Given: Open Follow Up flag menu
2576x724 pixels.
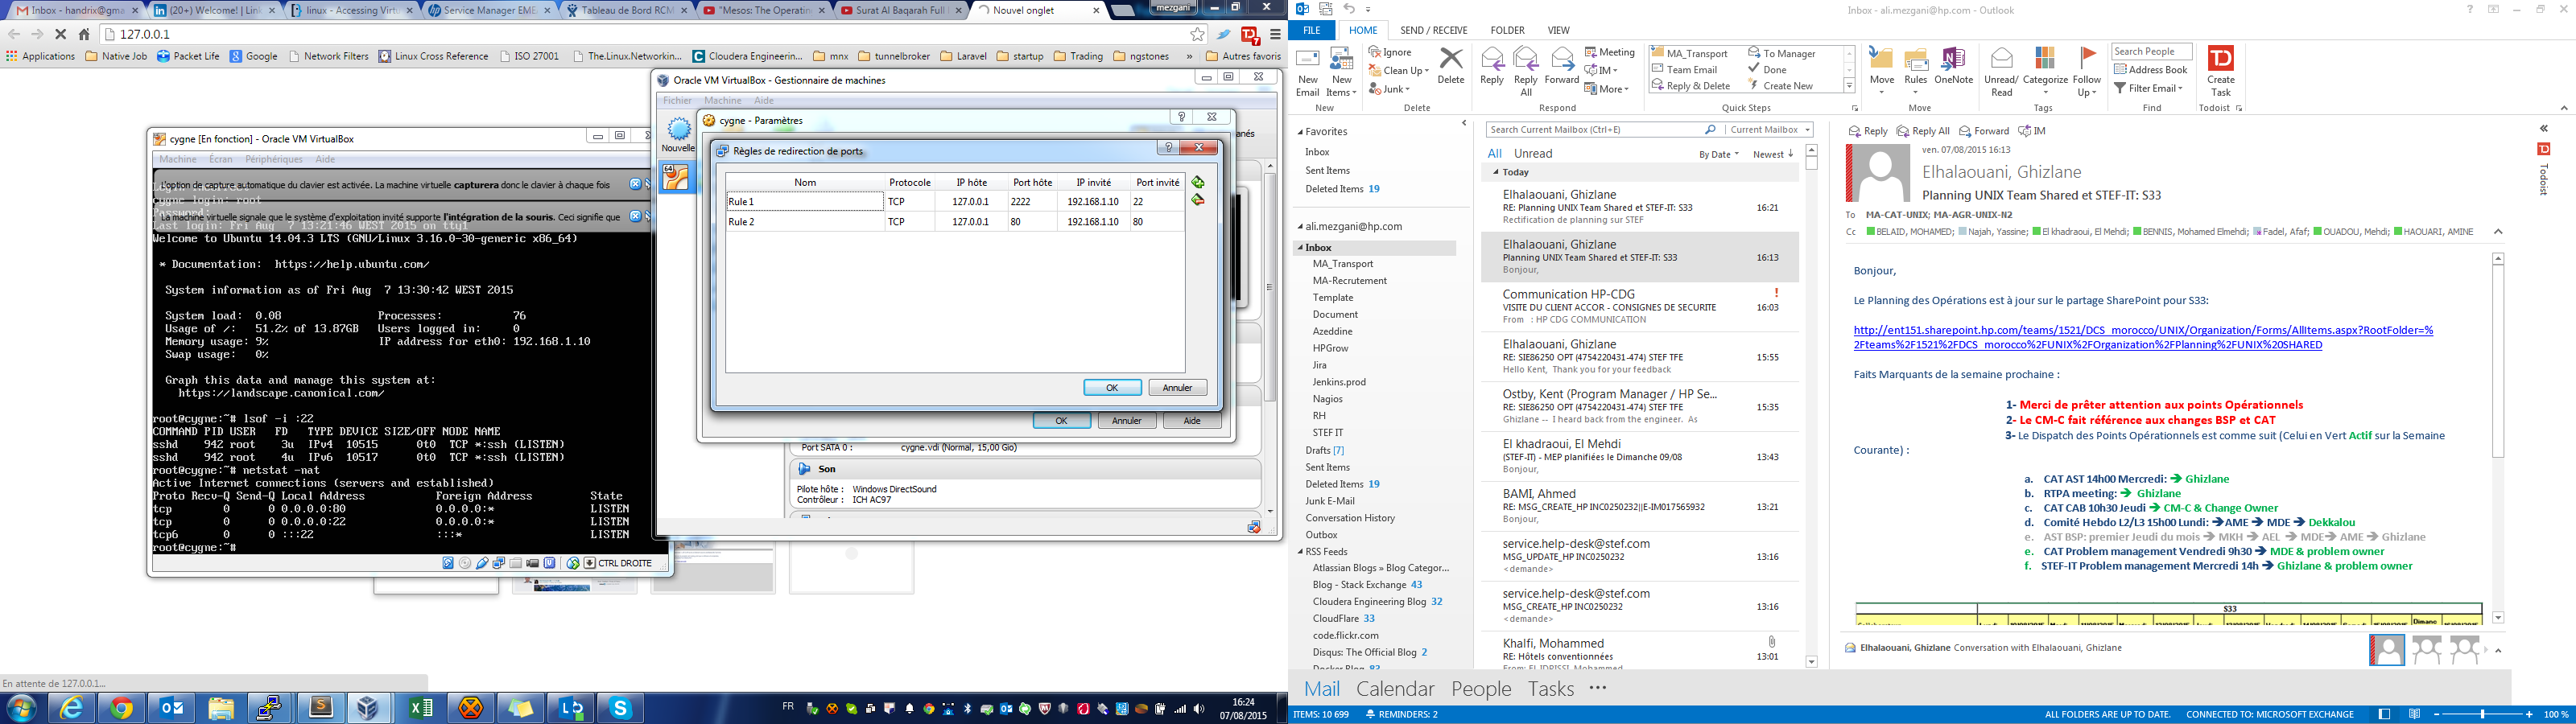Looking at the screenshot, I should (x=2087, y=72).
